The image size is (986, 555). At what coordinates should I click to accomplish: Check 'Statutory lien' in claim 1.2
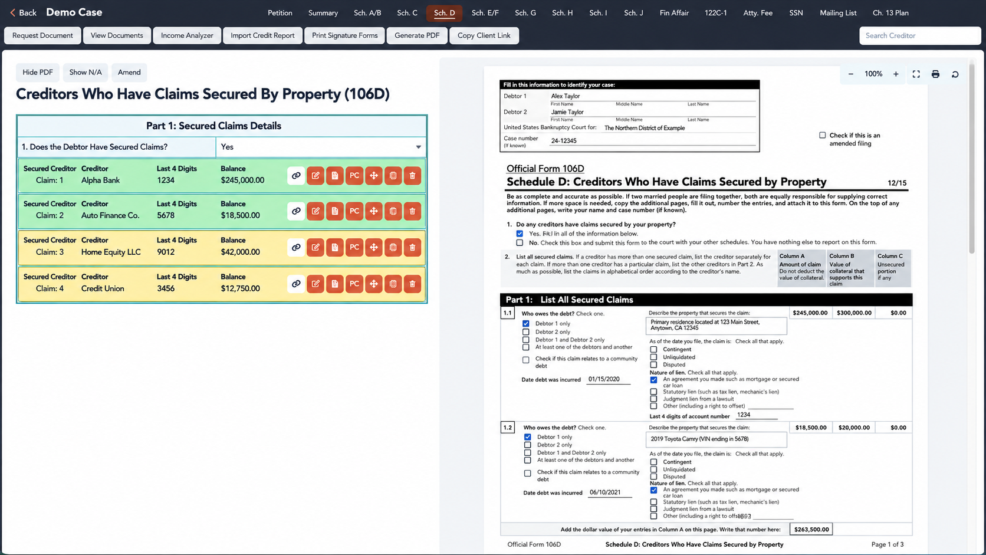coord(653,502)
